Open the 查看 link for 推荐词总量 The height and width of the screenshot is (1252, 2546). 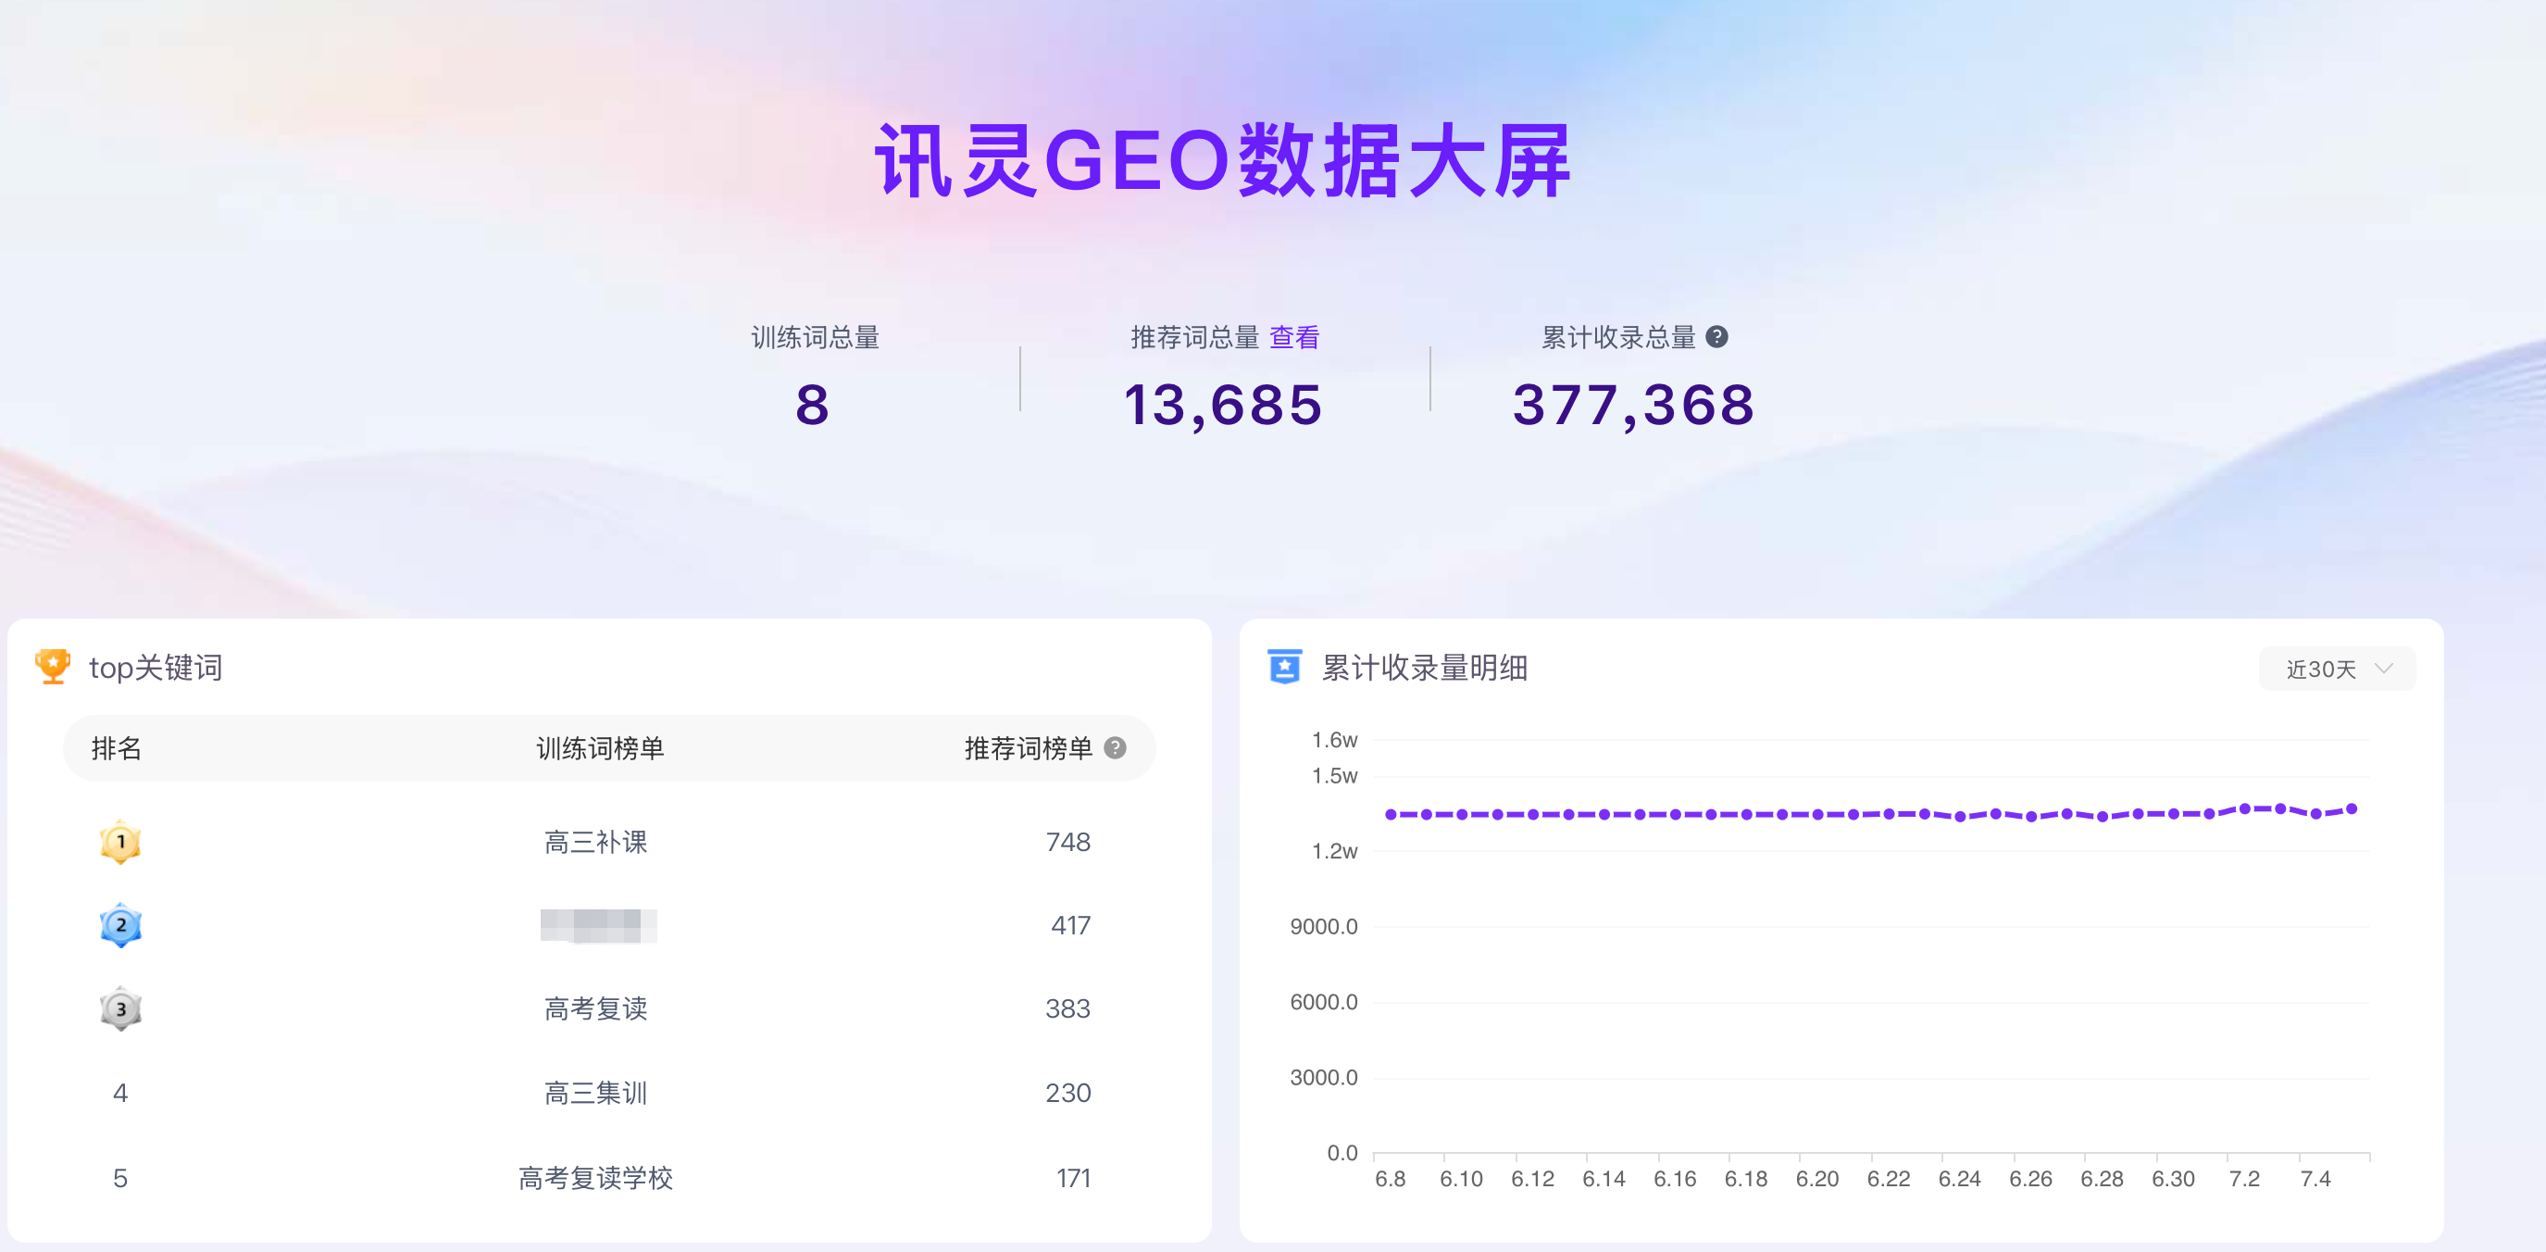pos(1293,337)
